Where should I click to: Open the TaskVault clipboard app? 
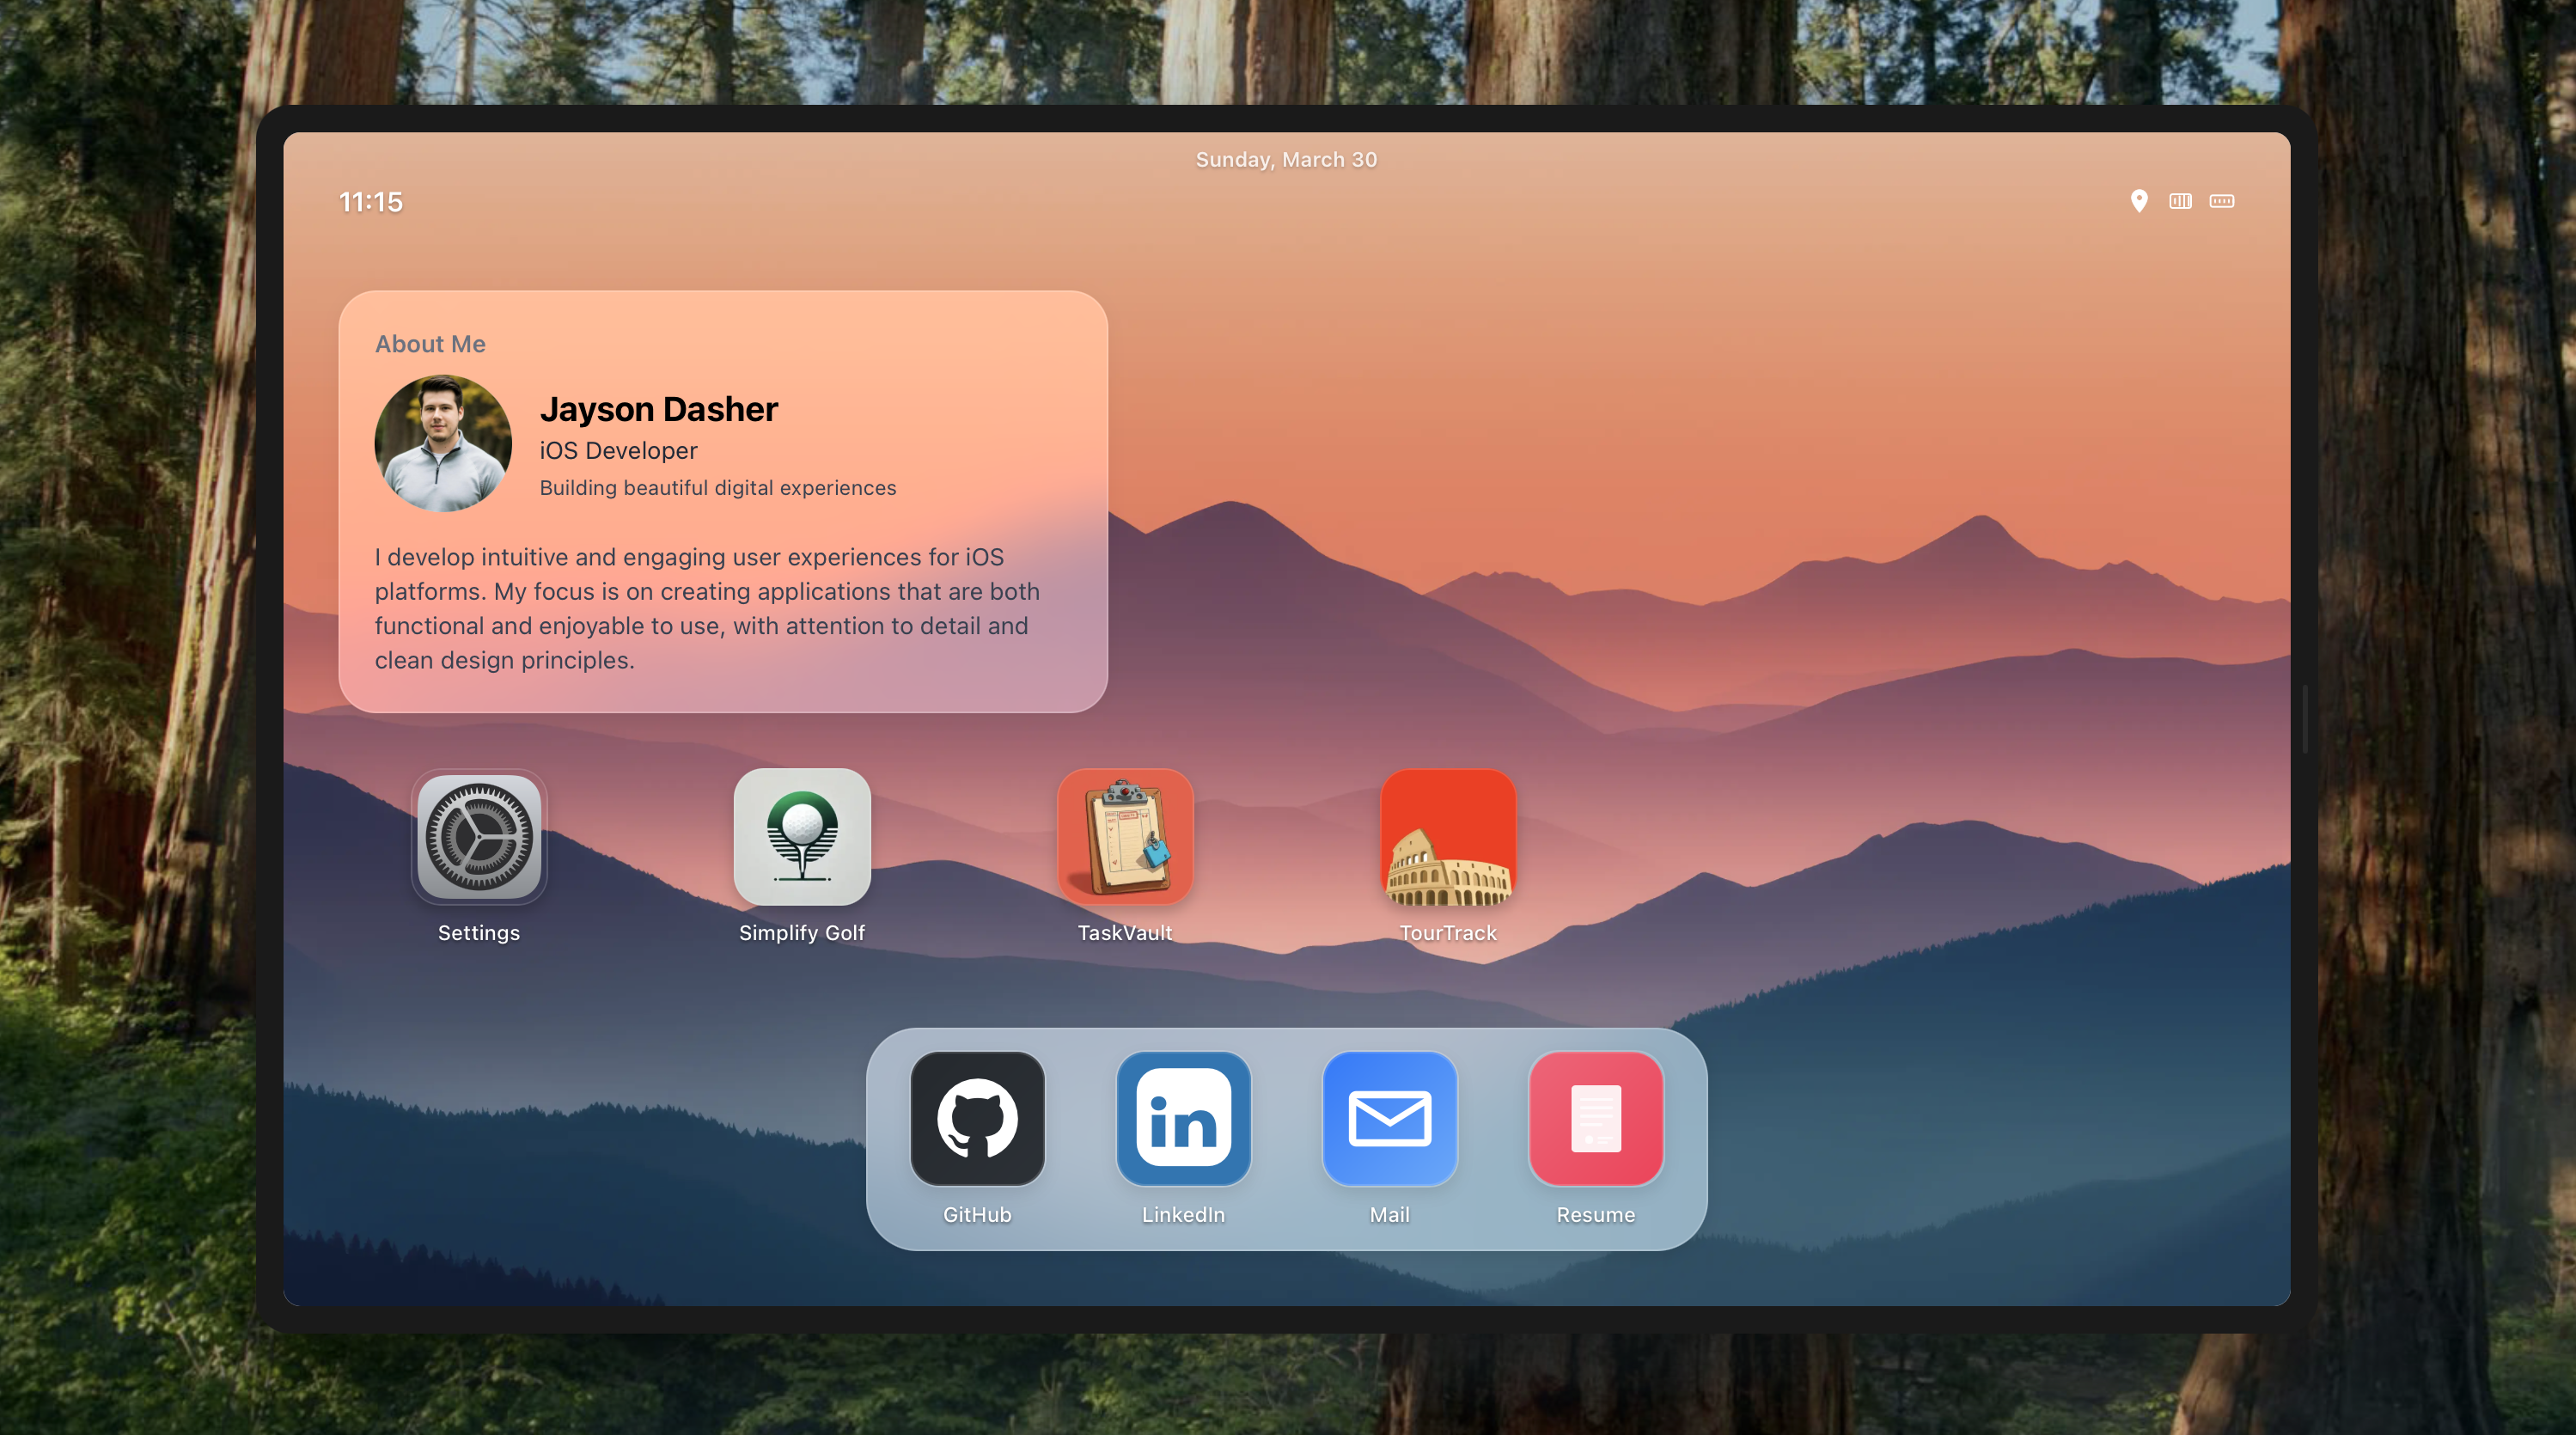point(1125,837)
